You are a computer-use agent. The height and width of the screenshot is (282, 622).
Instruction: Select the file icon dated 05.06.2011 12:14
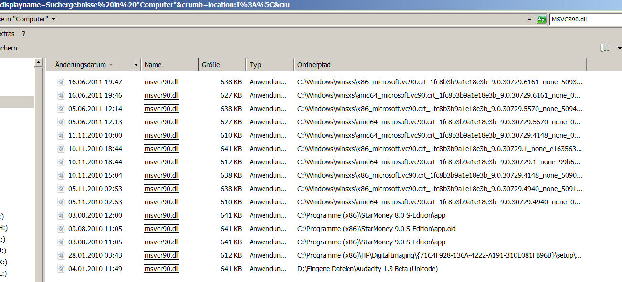[x=61, y=109]
